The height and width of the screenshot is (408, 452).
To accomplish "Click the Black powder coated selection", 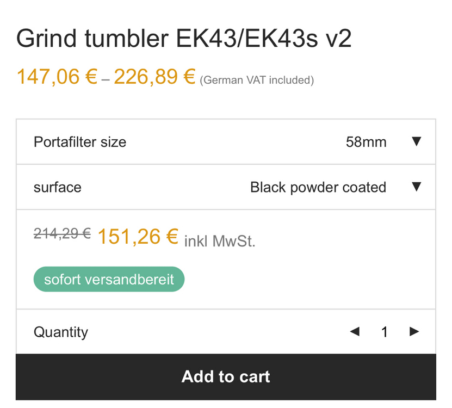I will [318, 188].
